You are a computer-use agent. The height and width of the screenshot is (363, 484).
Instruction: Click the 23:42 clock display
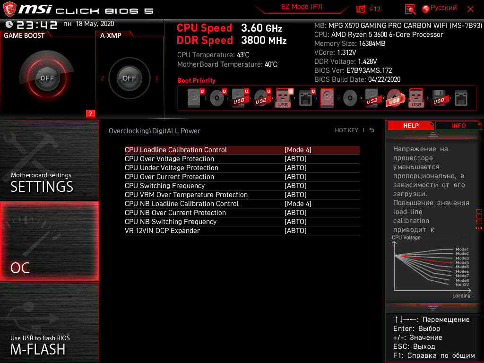tap(37, 25)
